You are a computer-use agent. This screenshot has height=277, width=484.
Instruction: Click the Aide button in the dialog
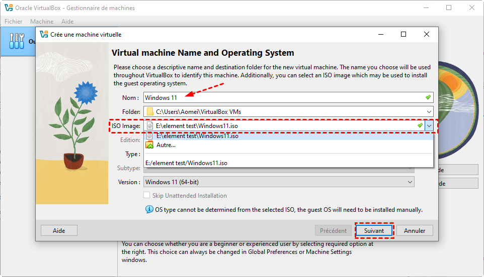pyautogui.click(x=59, y=231)
